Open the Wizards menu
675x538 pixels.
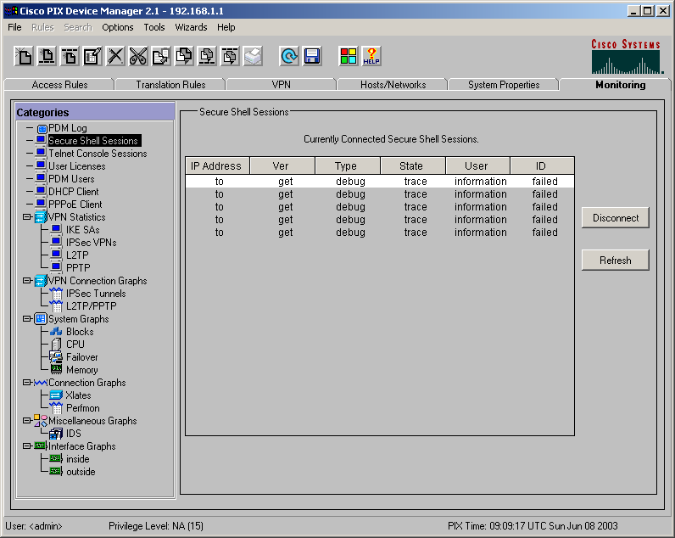coord(191,27)
